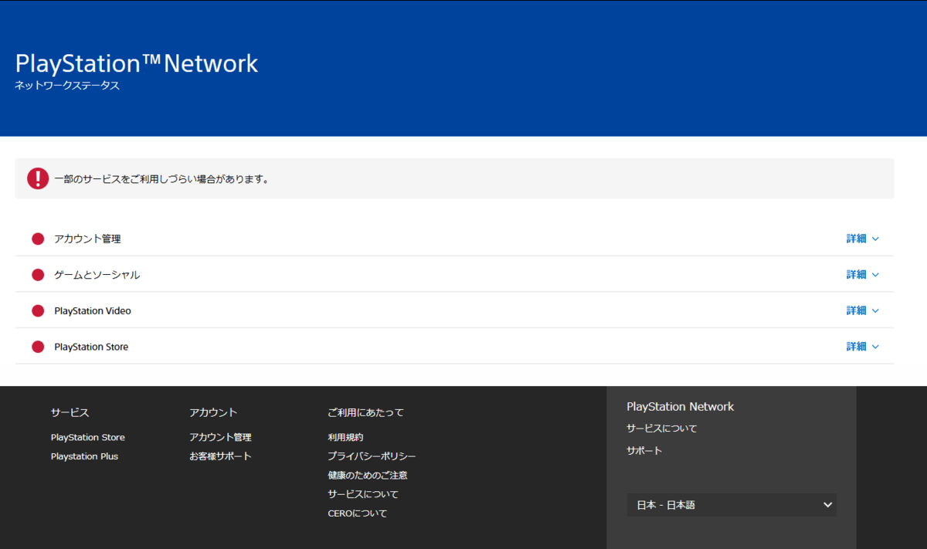Open アカウント管理 link in footer
927x549 pixels.
[x=220, y=437]
